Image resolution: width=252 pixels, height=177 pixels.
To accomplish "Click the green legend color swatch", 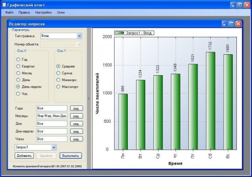I will point(120,33).
